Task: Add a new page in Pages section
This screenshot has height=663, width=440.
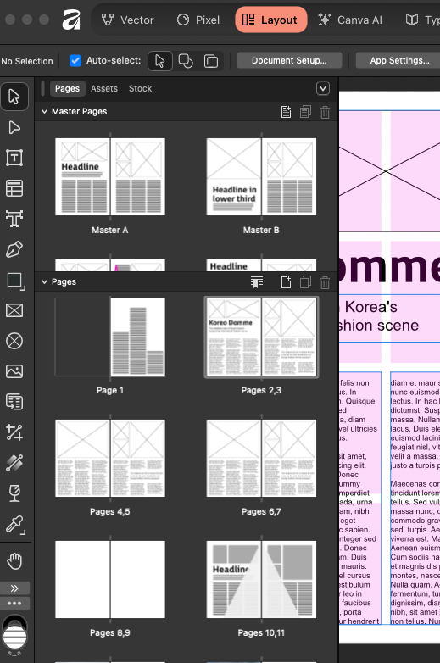Action: click(287, 282)
